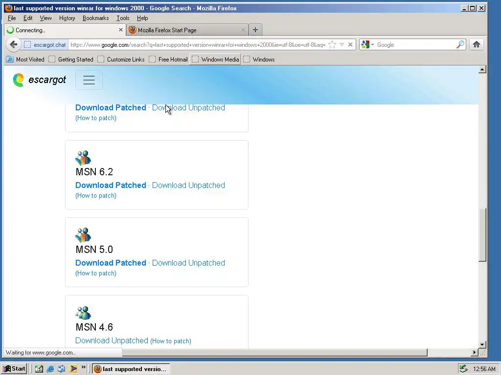Click the vertical scrollbar thumb
Screen dimensions: 501x375
click(x=482, y=235)
